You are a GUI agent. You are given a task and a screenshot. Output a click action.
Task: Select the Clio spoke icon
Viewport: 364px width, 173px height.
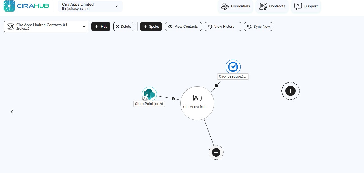[x=233, y=67]
